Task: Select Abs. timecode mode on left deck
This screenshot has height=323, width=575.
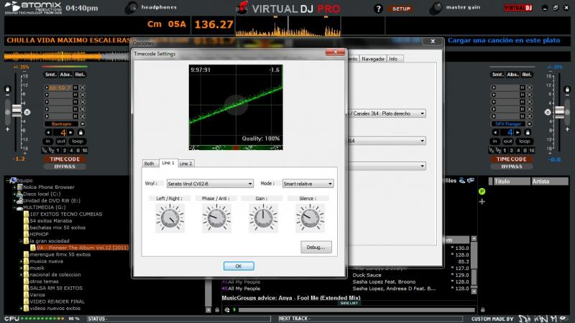Action: point(65,75)
